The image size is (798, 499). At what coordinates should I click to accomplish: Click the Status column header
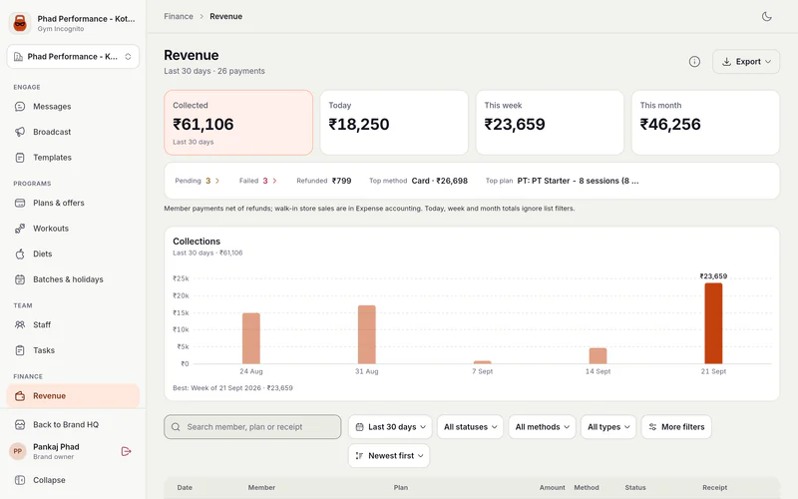(635, 487)
